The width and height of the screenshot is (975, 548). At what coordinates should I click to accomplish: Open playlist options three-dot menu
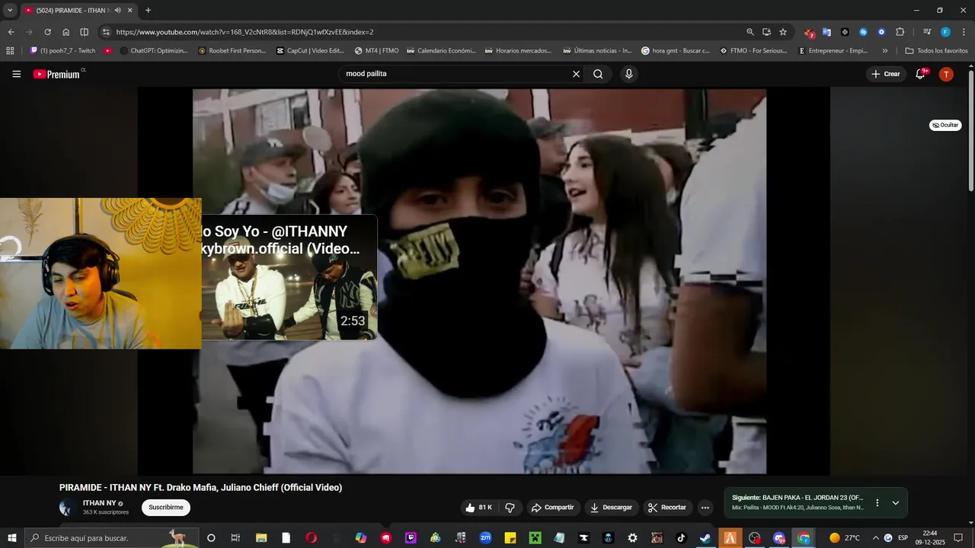click(877, 502)
